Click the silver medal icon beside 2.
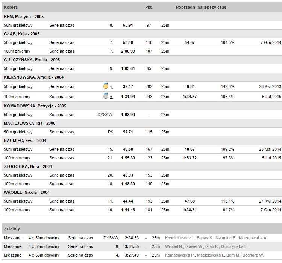282x263 pixels. pos(106,96)
